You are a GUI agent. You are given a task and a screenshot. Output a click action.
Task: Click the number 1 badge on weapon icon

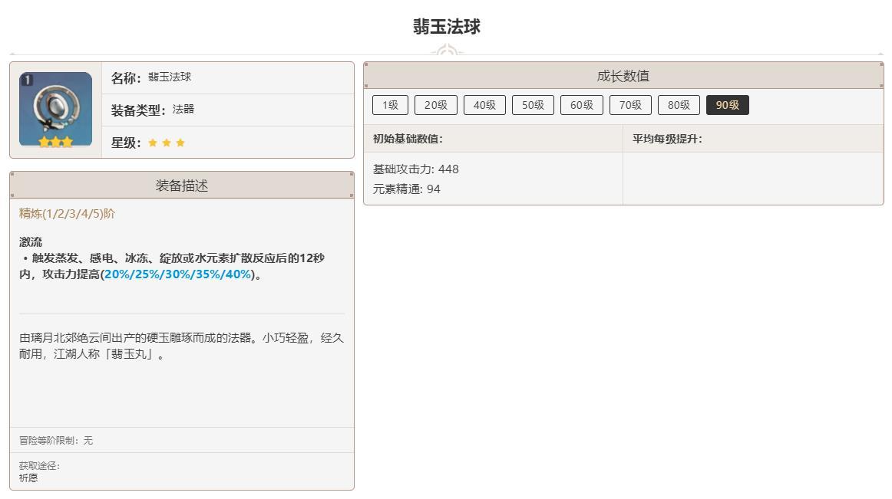coord(27,80)
